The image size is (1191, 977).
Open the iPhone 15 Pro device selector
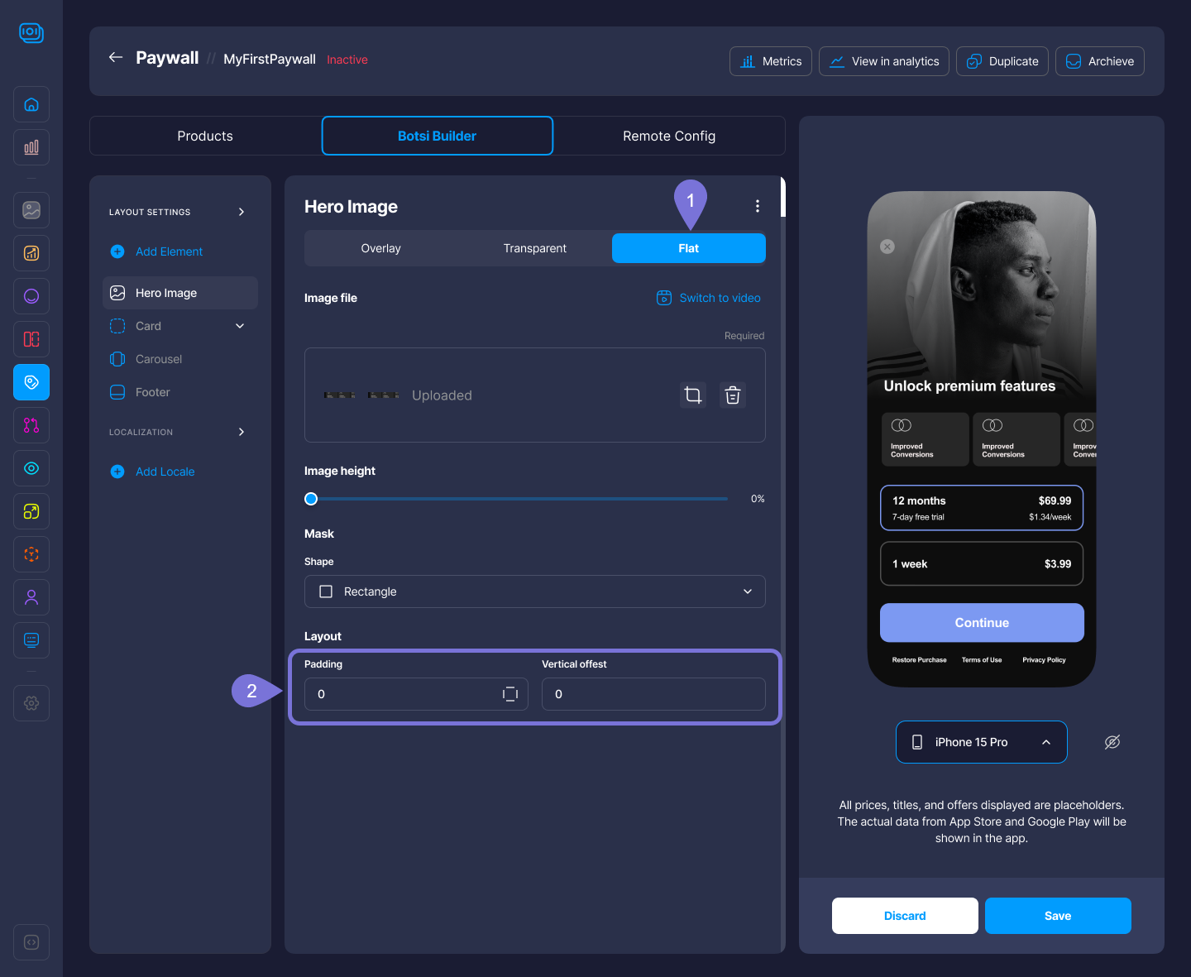coord(981,742)
